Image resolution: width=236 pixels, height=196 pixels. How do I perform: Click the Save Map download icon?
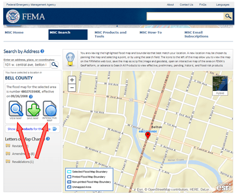[33, 109]
